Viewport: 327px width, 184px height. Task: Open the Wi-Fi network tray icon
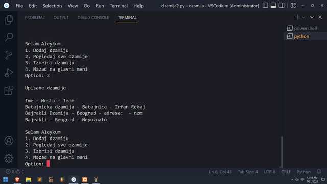pyautogui.click(x=302, y=180)
